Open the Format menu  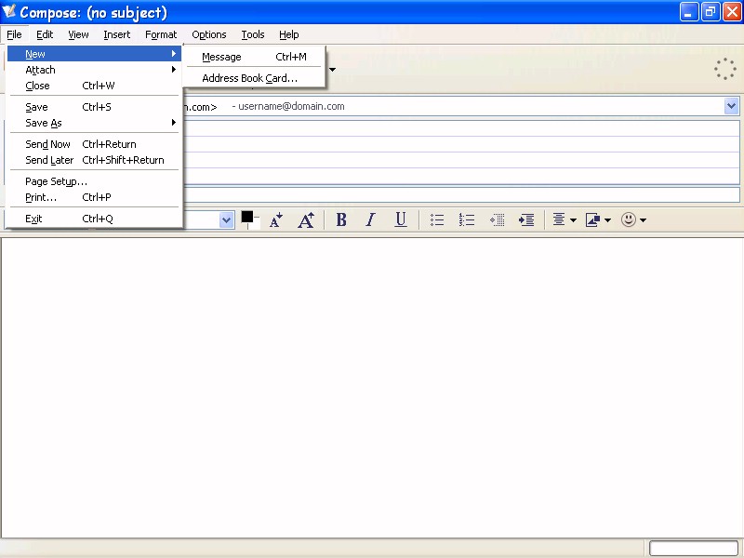[161, 34]
